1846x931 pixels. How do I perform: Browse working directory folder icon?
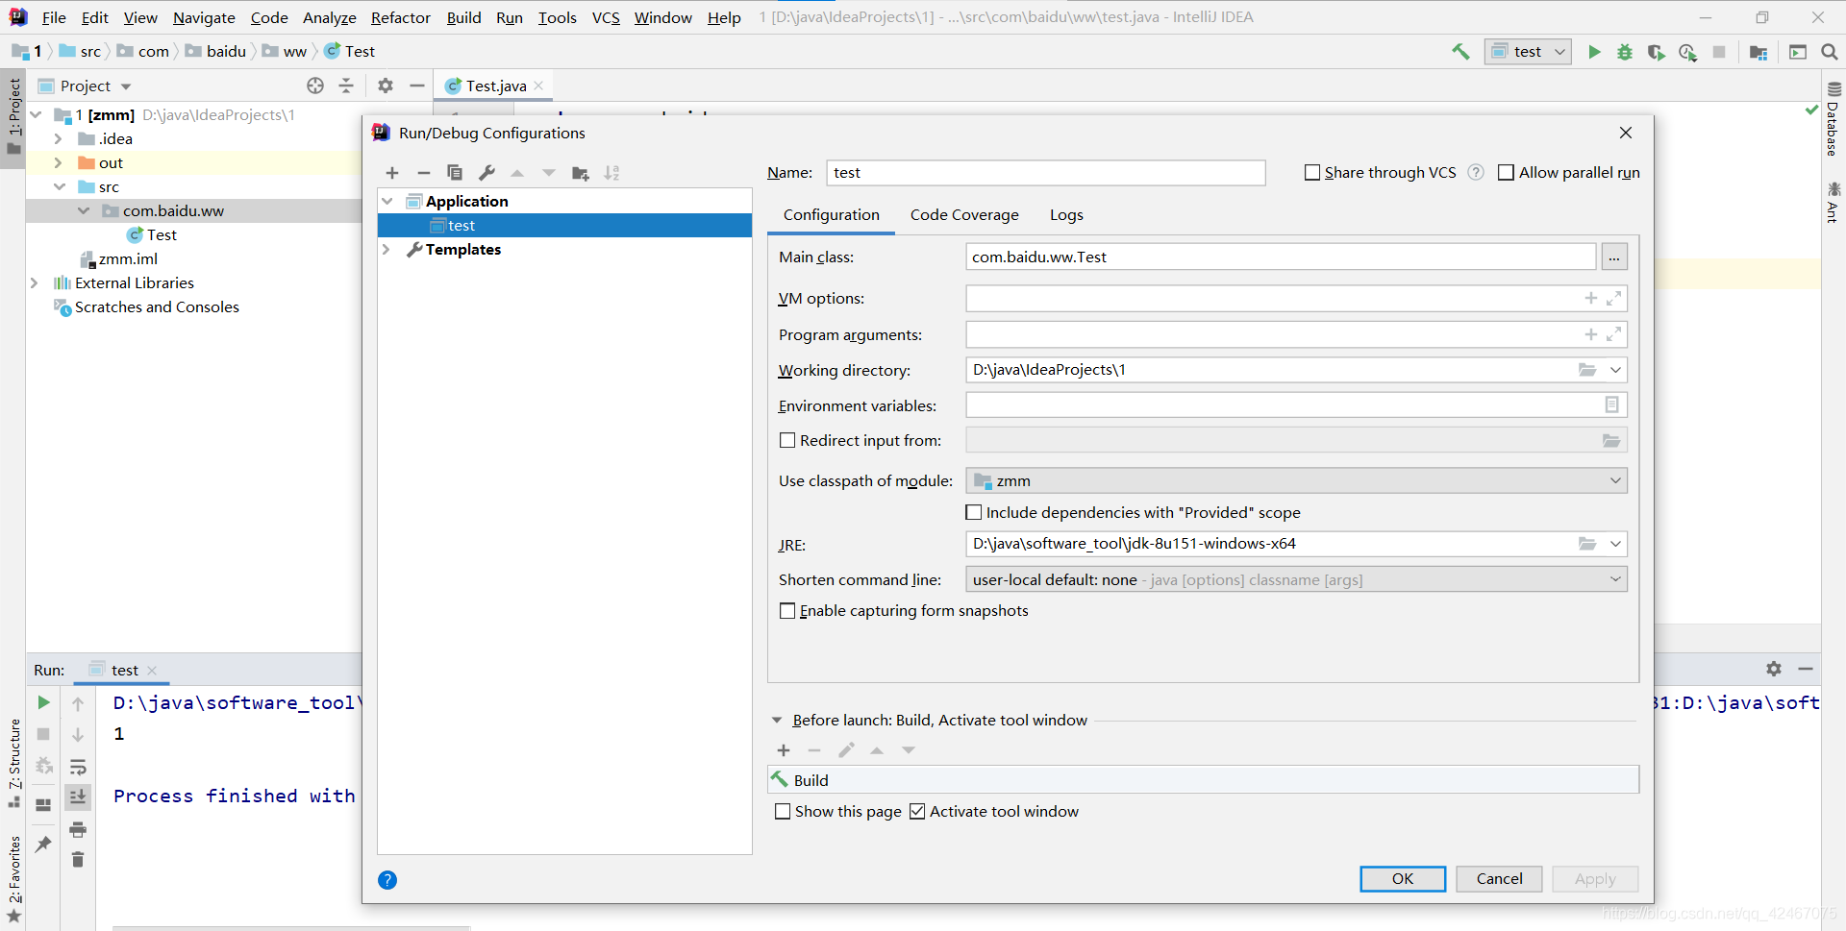(1587, 370)
